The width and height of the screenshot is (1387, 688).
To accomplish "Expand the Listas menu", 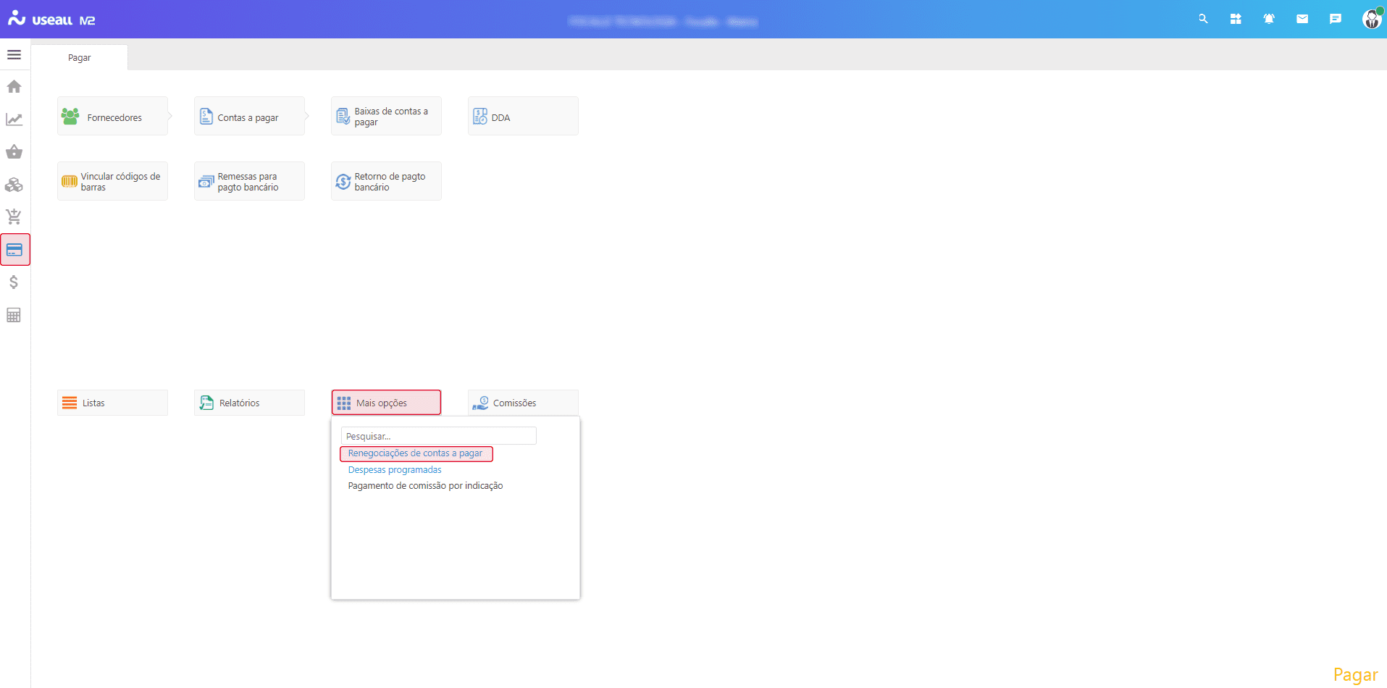I will (112, 403).
